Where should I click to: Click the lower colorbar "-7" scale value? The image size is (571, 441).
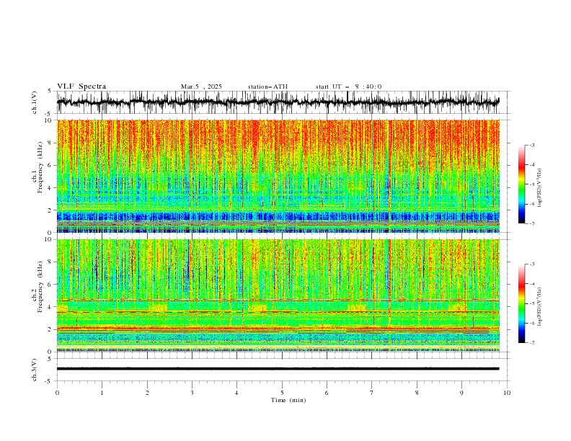click(532, 342)
